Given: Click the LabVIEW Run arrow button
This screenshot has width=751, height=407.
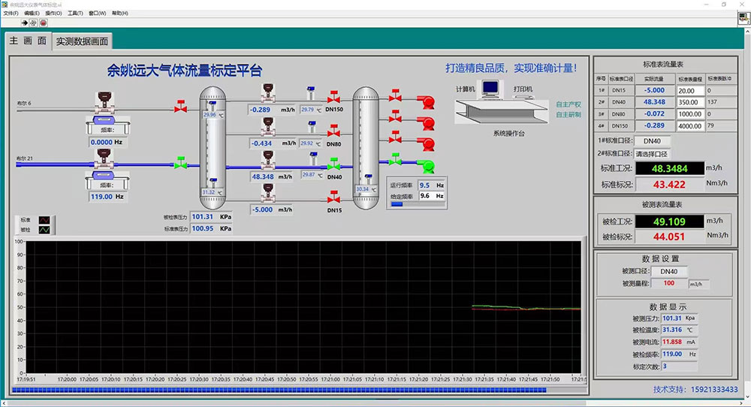Looking at the screenshot, I should pyautogui.click(x=25, y=23).
